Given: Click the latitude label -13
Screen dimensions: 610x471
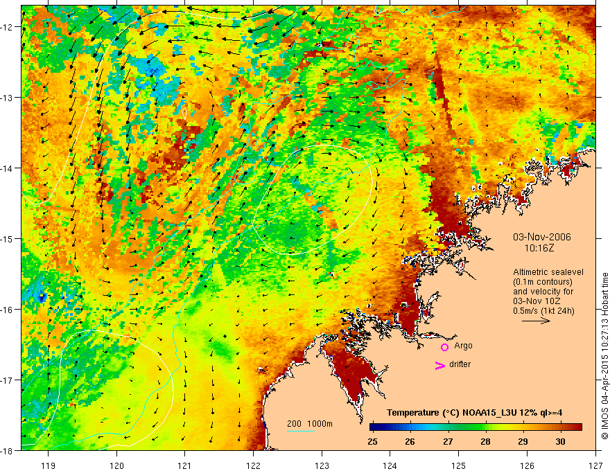Looking at the screenshot, I should click(x=8, y=98).
